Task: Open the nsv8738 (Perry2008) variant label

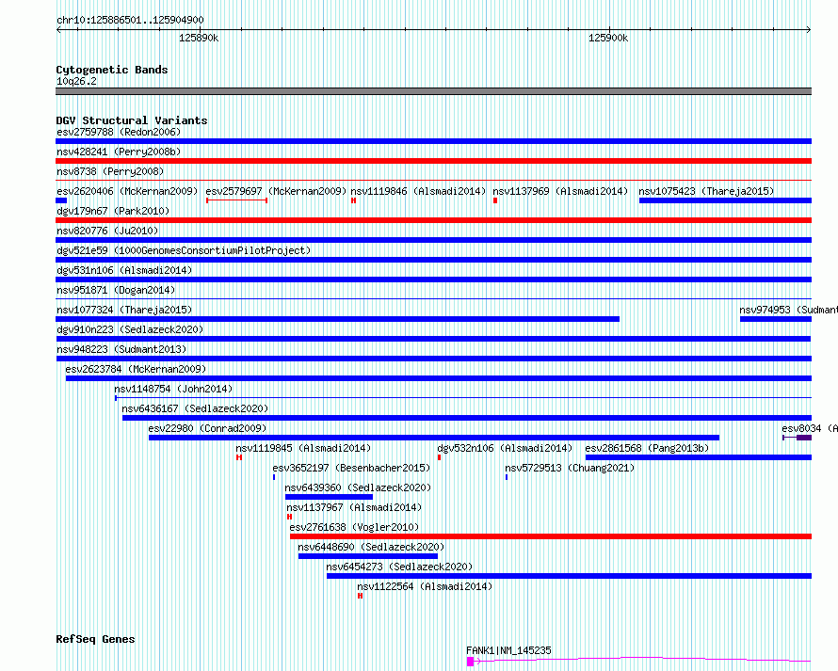Action: coord(110,171)
